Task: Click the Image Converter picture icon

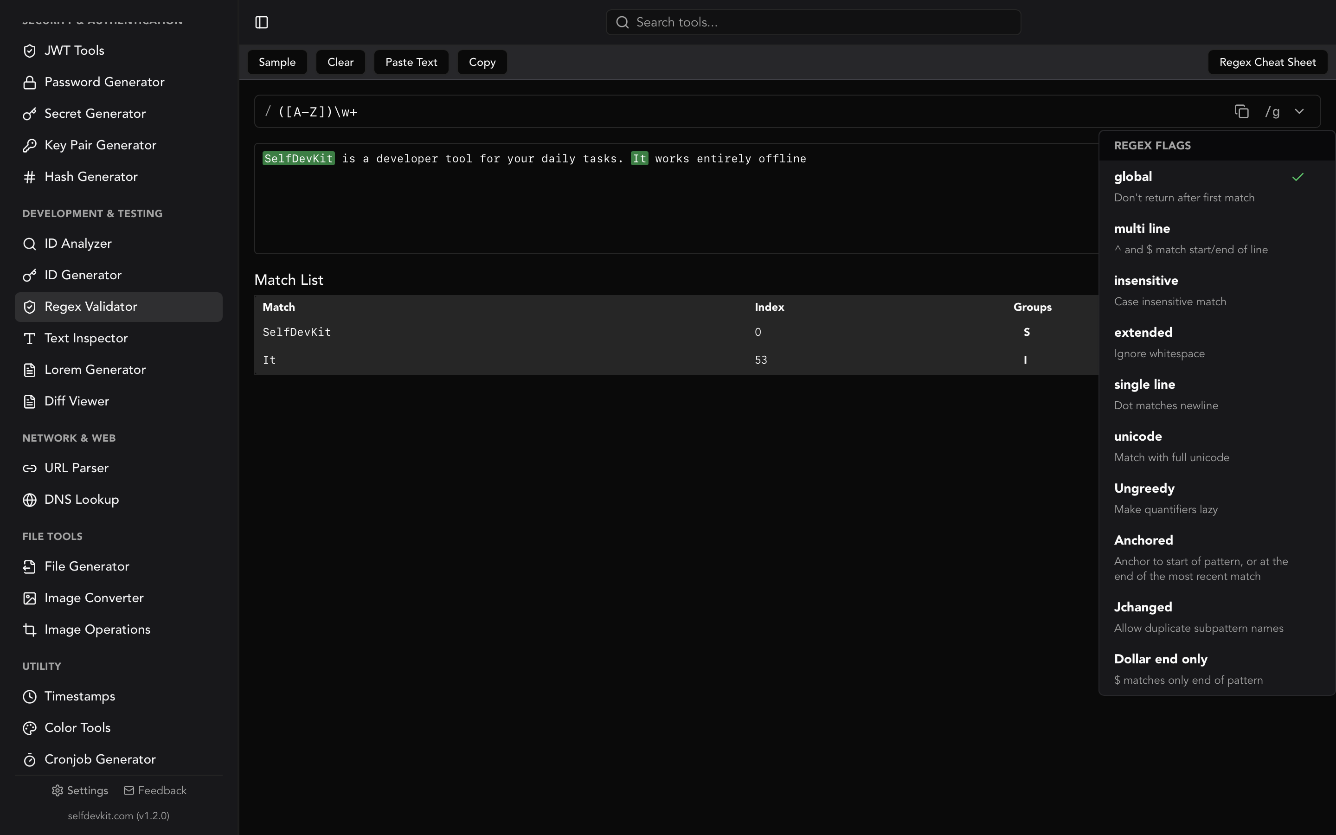Action: pyautogui.click(x=30, y=598)
